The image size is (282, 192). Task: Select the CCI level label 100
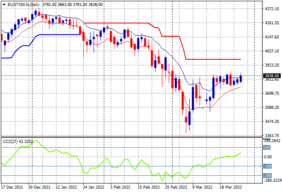(267, 148)
